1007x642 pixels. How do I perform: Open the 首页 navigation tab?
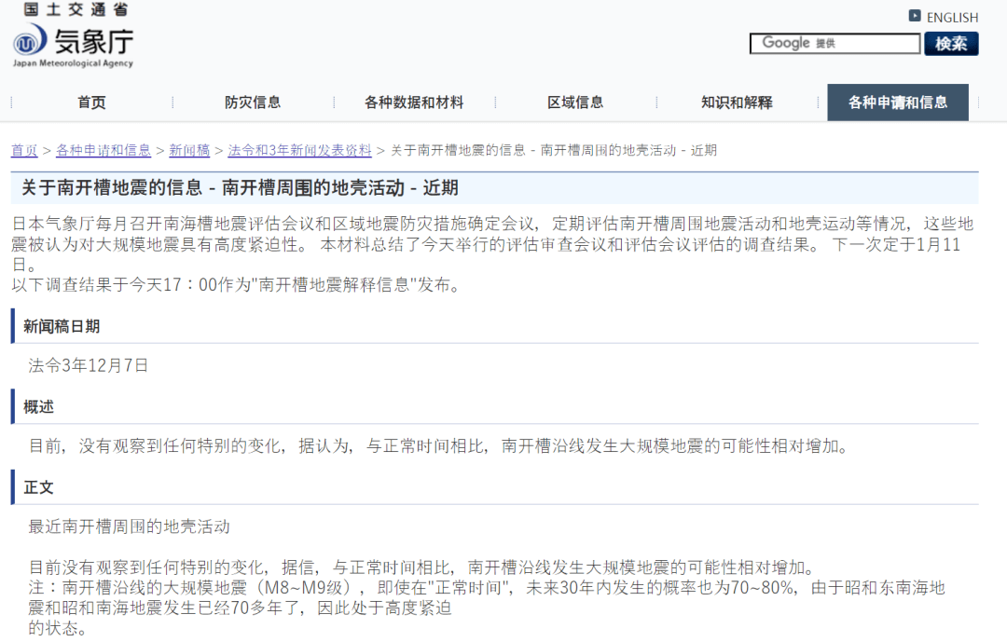coord(91,102)
